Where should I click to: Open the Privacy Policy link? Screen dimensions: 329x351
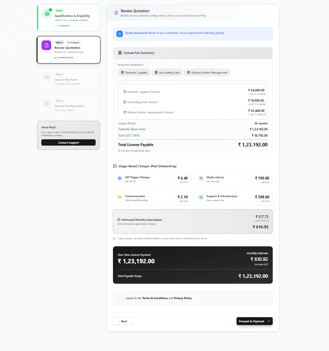click(183, 298)
